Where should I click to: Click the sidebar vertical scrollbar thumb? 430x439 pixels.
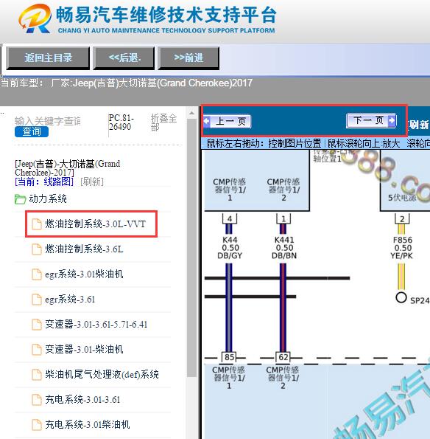click(191, 248)
